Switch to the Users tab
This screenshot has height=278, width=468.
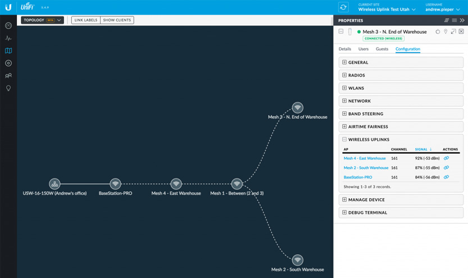point(364,49)
